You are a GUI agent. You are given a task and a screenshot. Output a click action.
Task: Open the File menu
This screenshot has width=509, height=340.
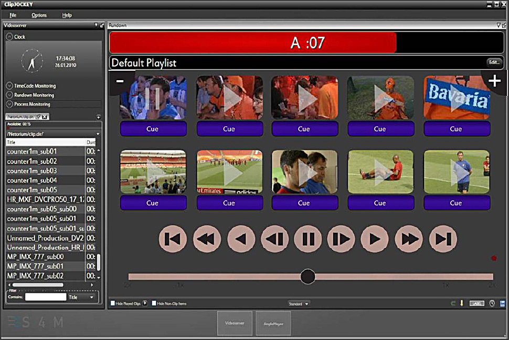13,15
